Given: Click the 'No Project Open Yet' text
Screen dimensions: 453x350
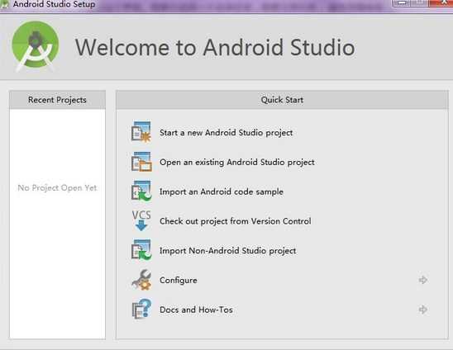Looking at the screenshot, I should click(x=57, y=188).
